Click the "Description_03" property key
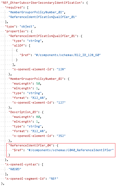Screen dimensions: 118x186 (23, 112)
